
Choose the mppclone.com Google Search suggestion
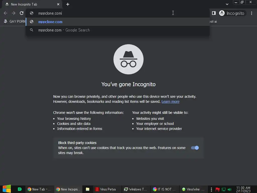118,30
